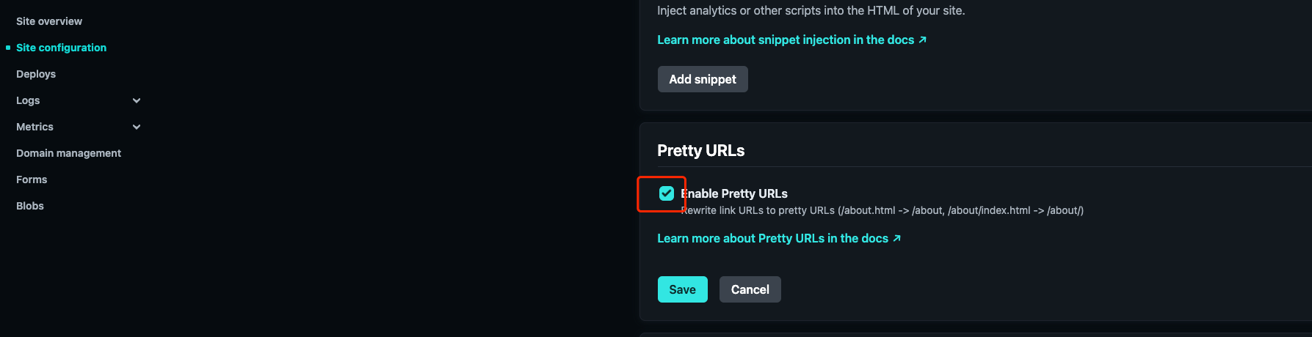1312x337 pixels.
Task: Click the Pretty URLs section heading
Action: coord(700,150)
